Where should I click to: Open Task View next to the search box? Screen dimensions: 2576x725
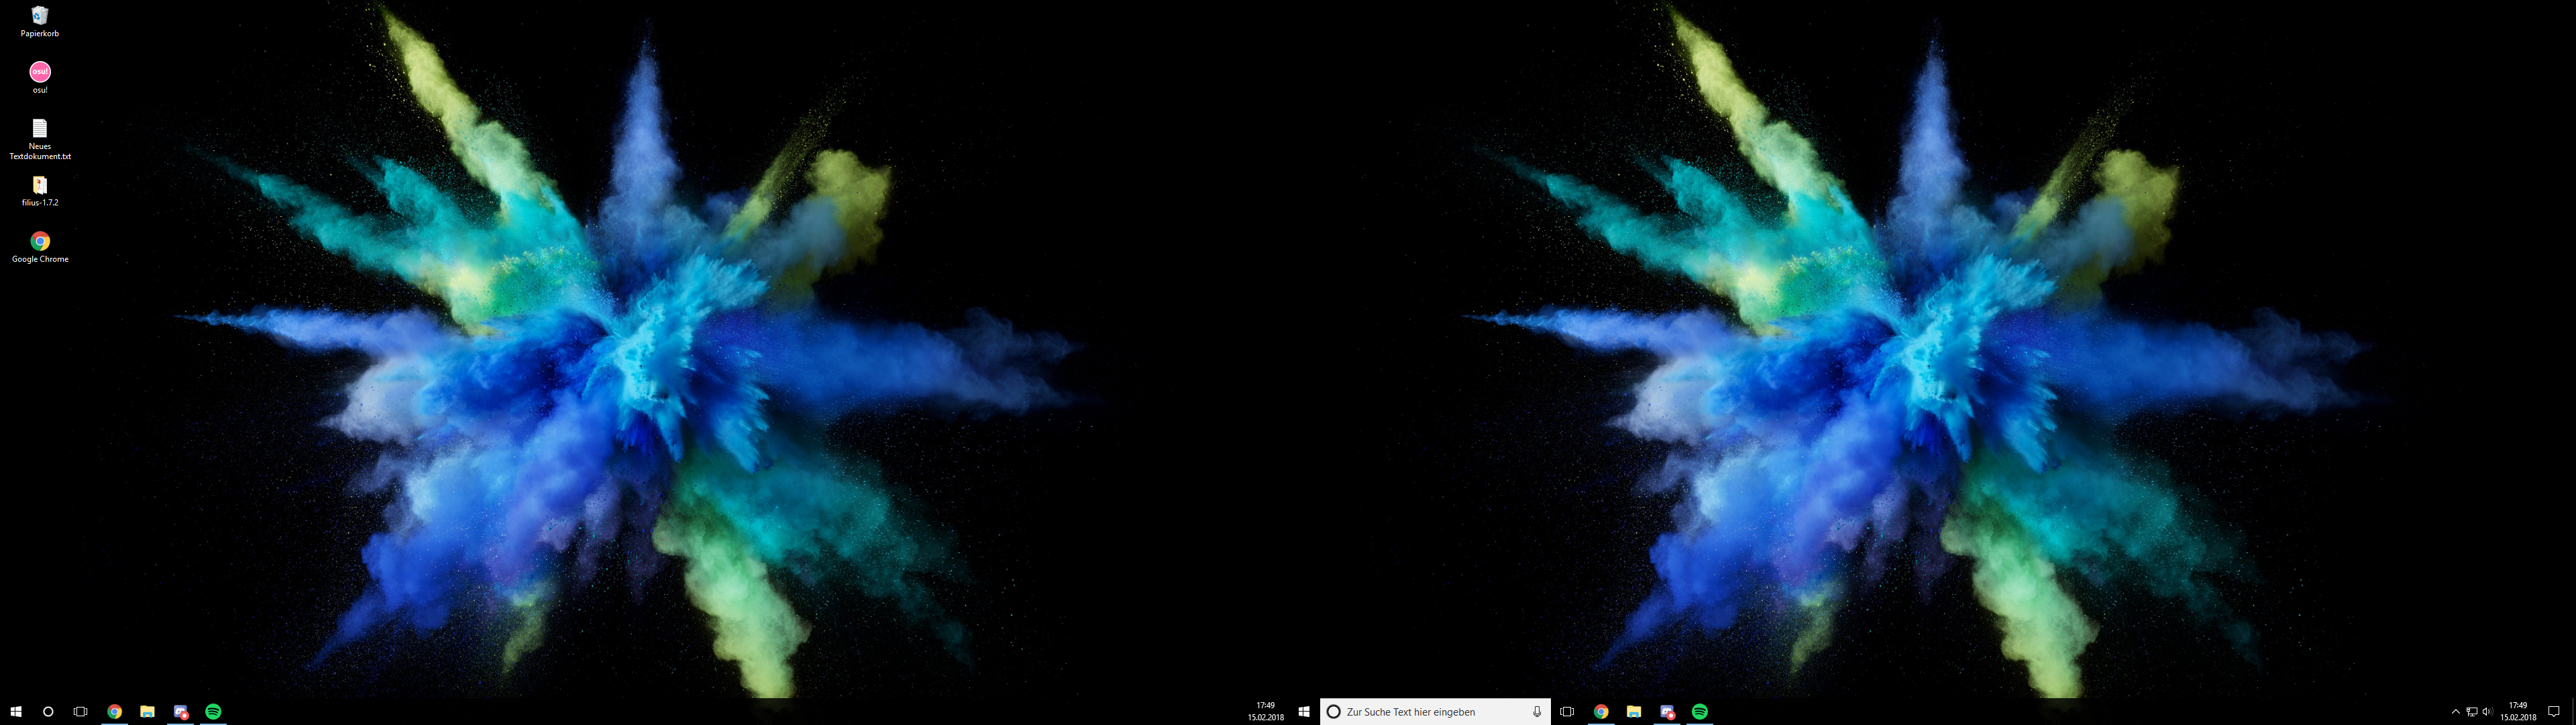1567,712
